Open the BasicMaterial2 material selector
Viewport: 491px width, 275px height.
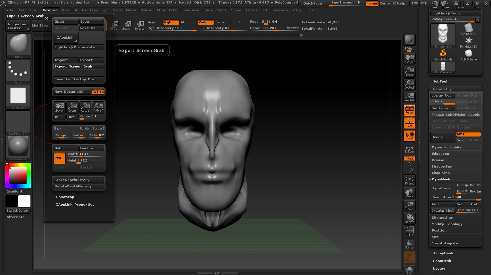click(18, 148)
